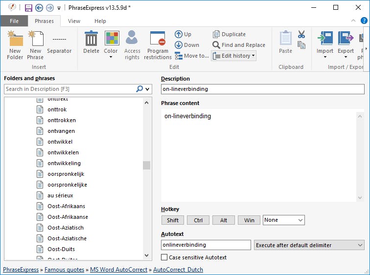The height and width of the screenshot is (275, 370).
Task: Duplicate the selected phrase
Action: pos(229,34)
